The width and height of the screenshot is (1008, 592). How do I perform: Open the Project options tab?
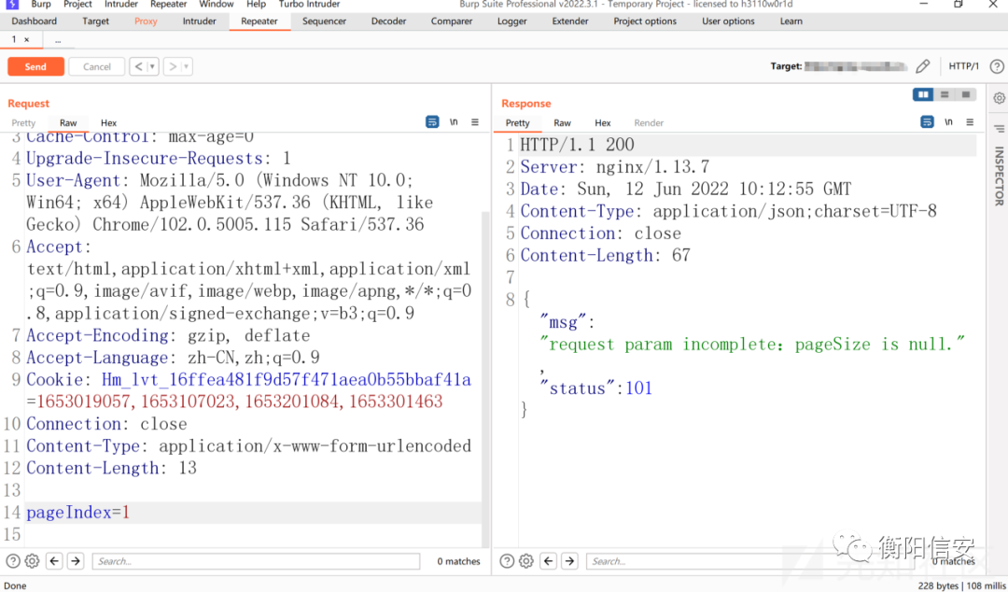[x=645, y=21]
